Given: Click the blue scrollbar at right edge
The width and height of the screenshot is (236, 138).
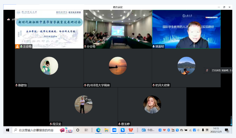Looking at the screenshot, I should (231, 121).
